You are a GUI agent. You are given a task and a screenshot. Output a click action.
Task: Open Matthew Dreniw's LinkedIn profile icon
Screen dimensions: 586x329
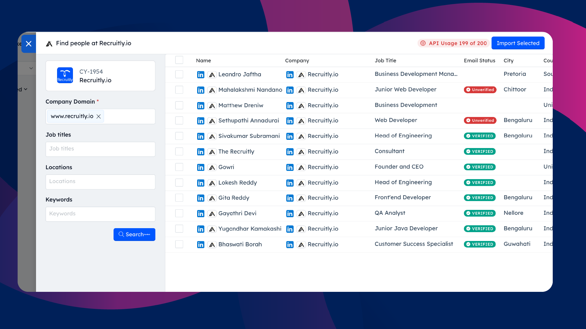tap(201, 106)
